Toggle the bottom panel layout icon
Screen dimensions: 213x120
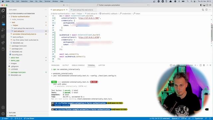point(204,5)
